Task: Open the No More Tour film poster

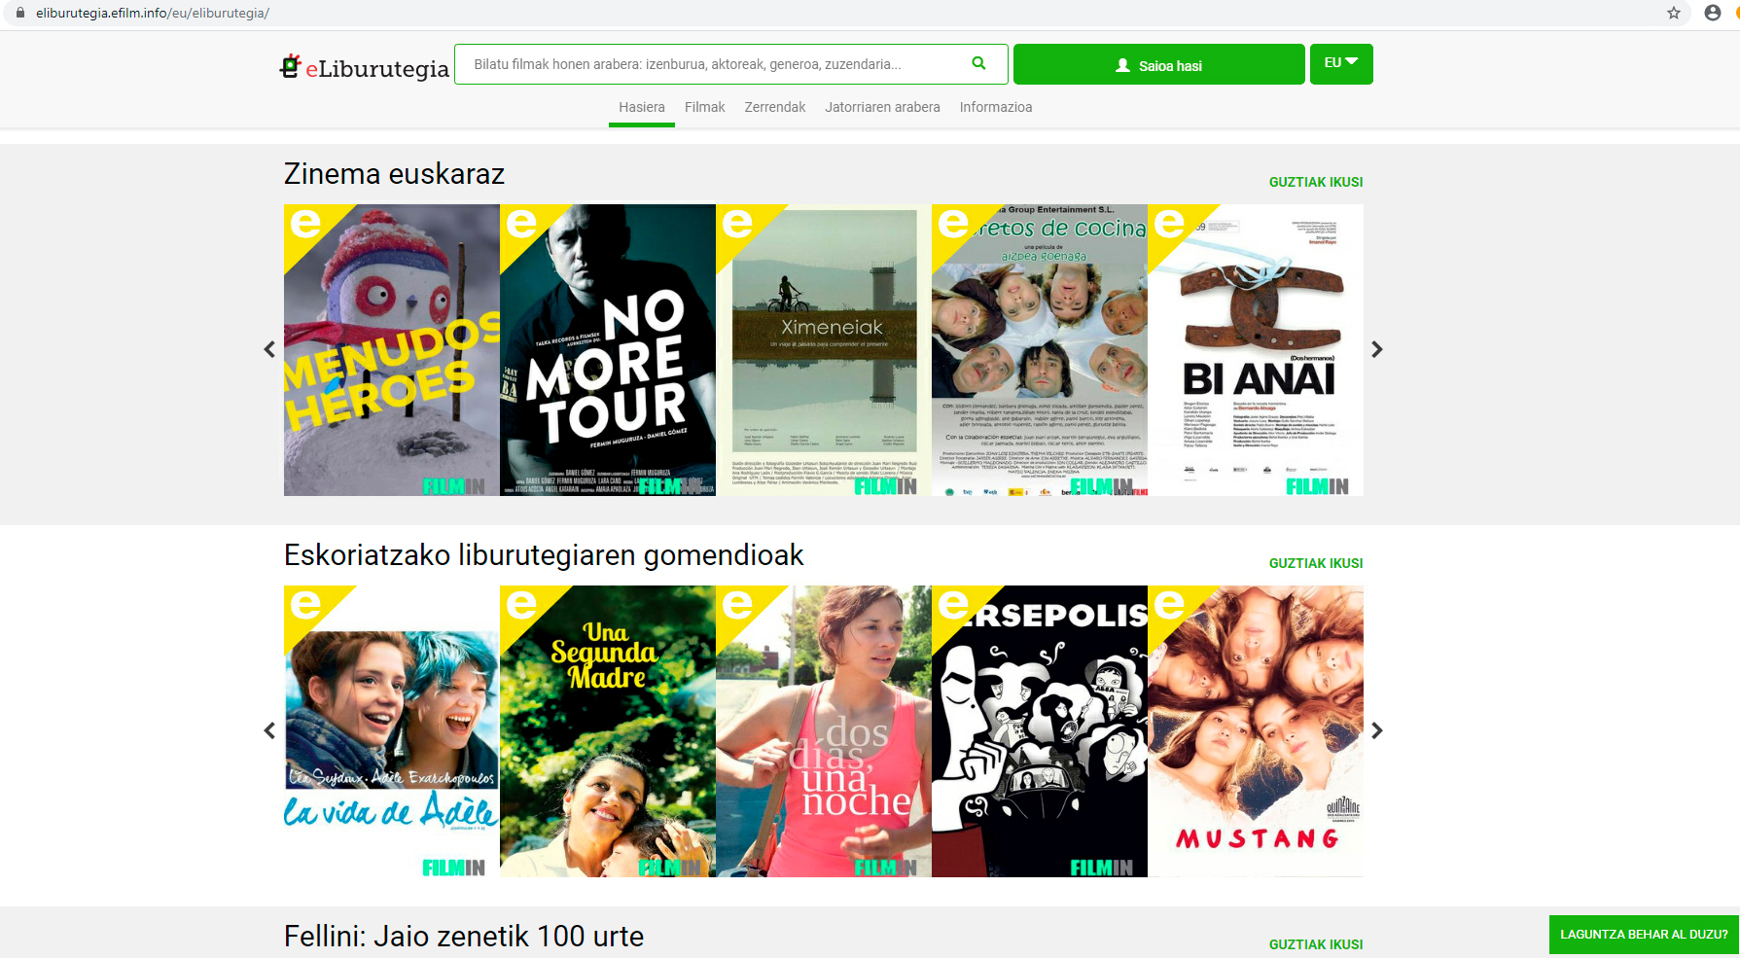Action: (x=608, y=350)
